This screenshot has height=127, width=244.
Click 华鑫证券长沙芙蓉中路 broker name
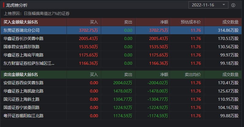[x=24, y=38]
